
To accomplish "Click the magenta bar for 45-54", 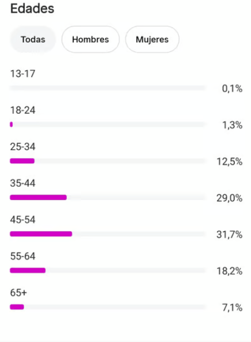I will pyautogui.click(x=41, y=234).
